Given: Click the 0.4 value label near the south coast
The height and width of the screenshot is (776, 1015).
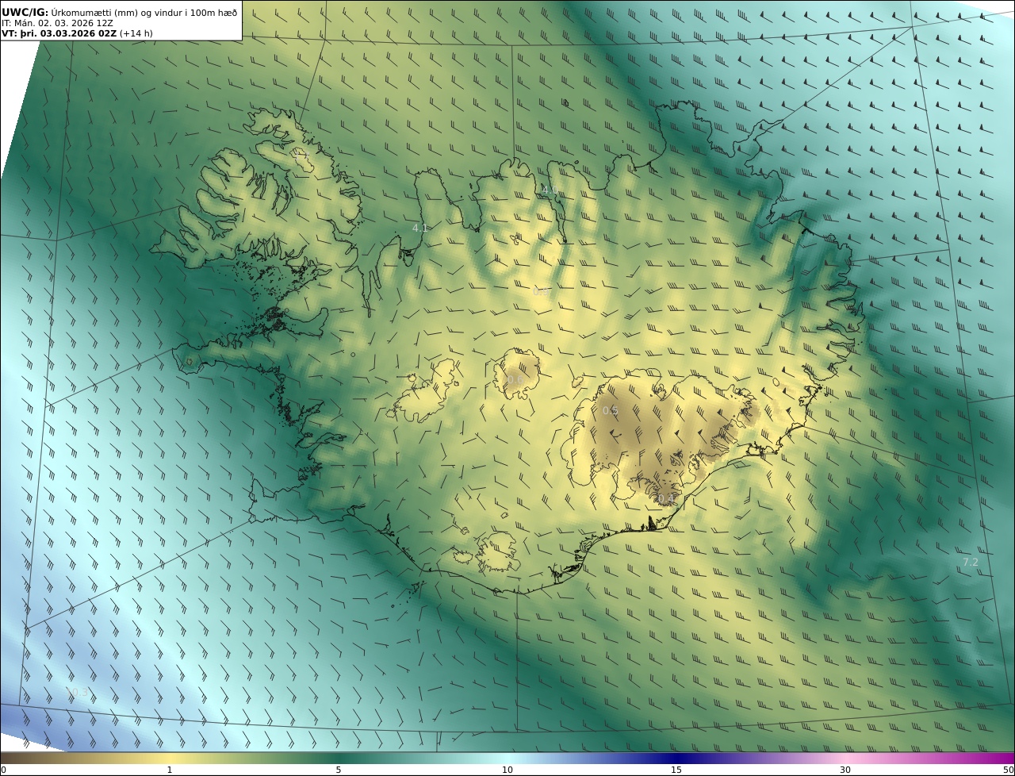Looking at the screenshot, I should [665, 499].
